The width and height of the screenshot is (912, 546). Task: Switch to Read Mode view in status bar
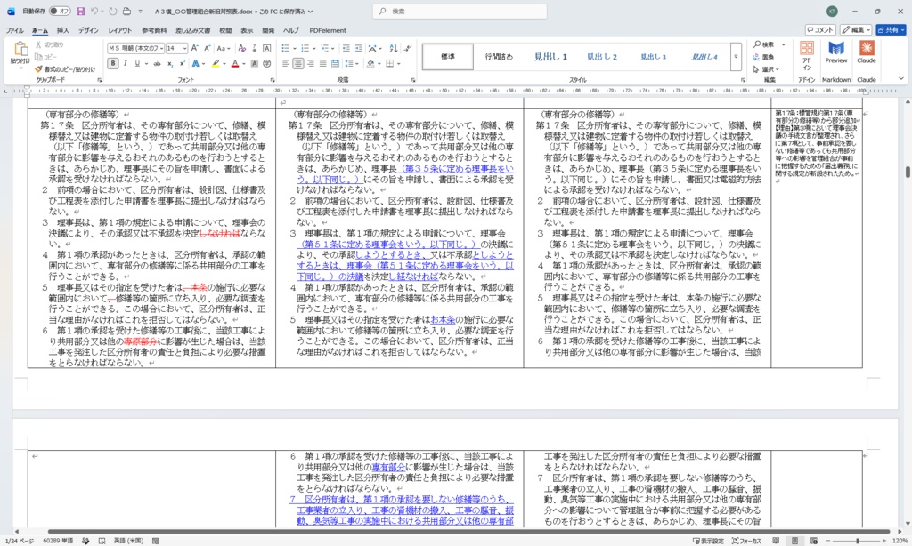[776, 541]
